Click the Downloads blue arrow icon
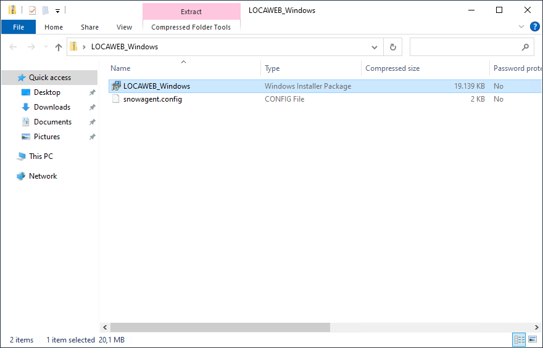Image resolution: width=543 pixels, height=348 pixels. [26, 107]
